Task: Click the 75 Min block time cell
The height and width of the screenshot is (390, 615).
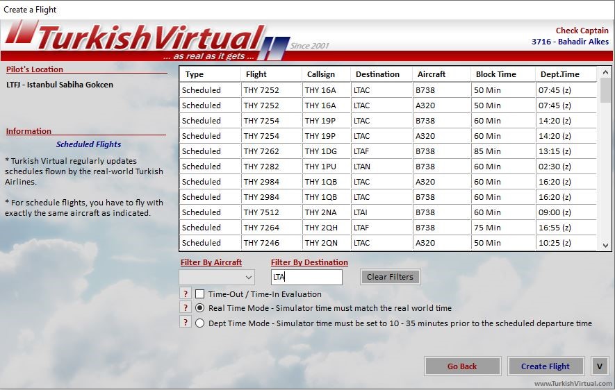Action: point(503,228)
